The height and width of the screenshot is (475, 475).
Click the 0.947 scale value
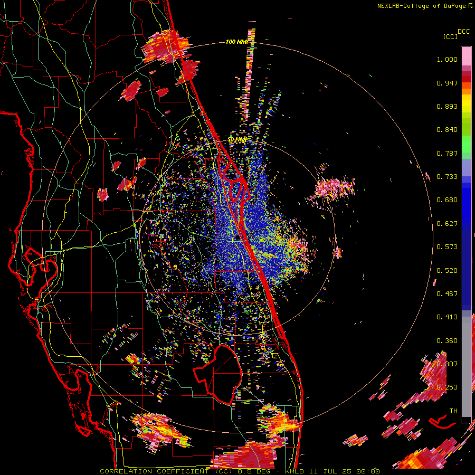447,83
